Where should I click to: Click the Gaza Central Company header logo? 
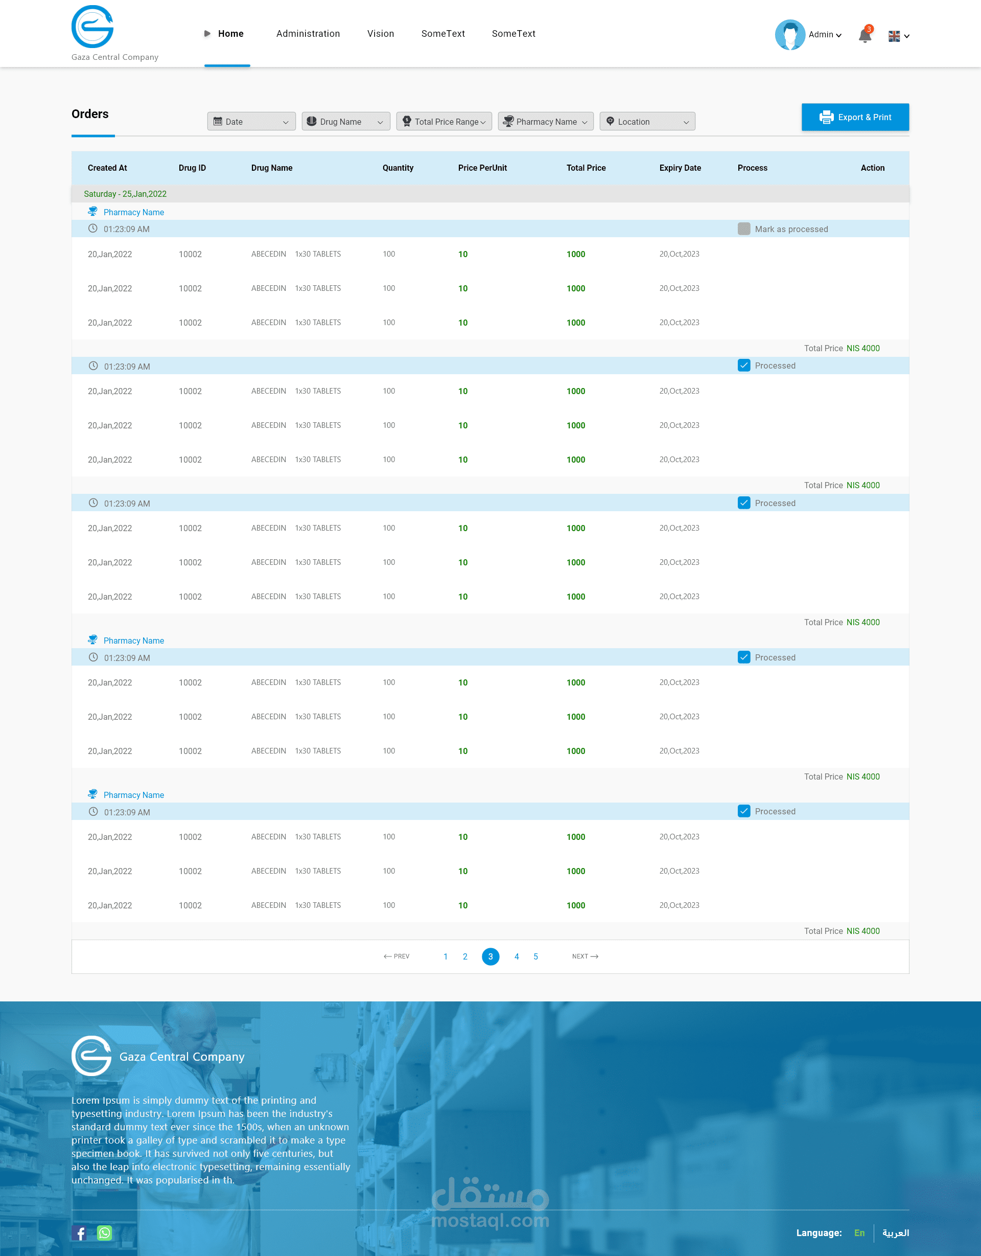tap(92, 27)
